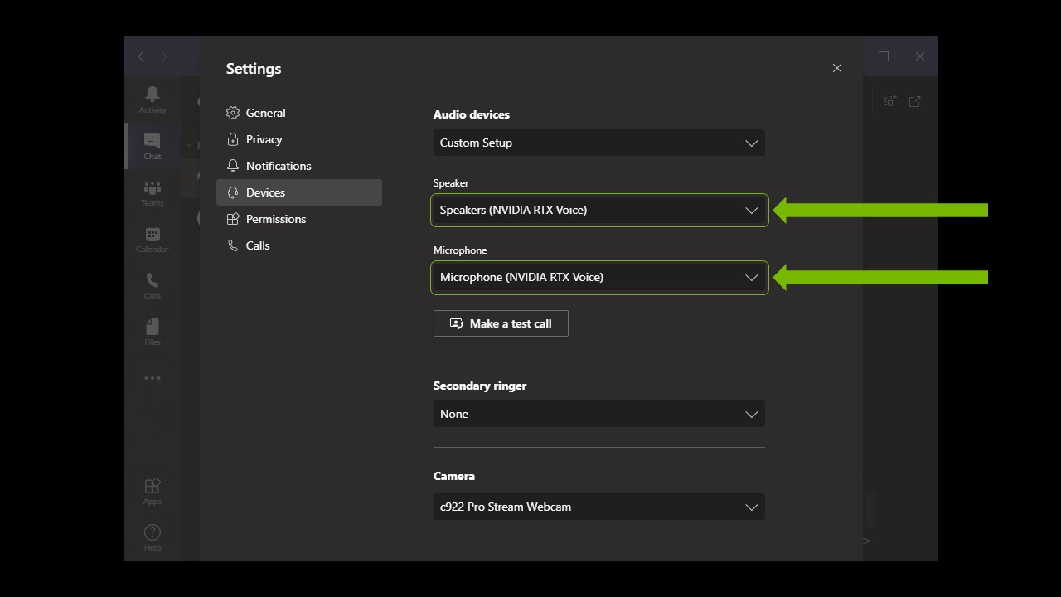This screenshot has height=597, width=1061.
Task: Click the three-dots more apps icon
Action: (x=153, y=378)
